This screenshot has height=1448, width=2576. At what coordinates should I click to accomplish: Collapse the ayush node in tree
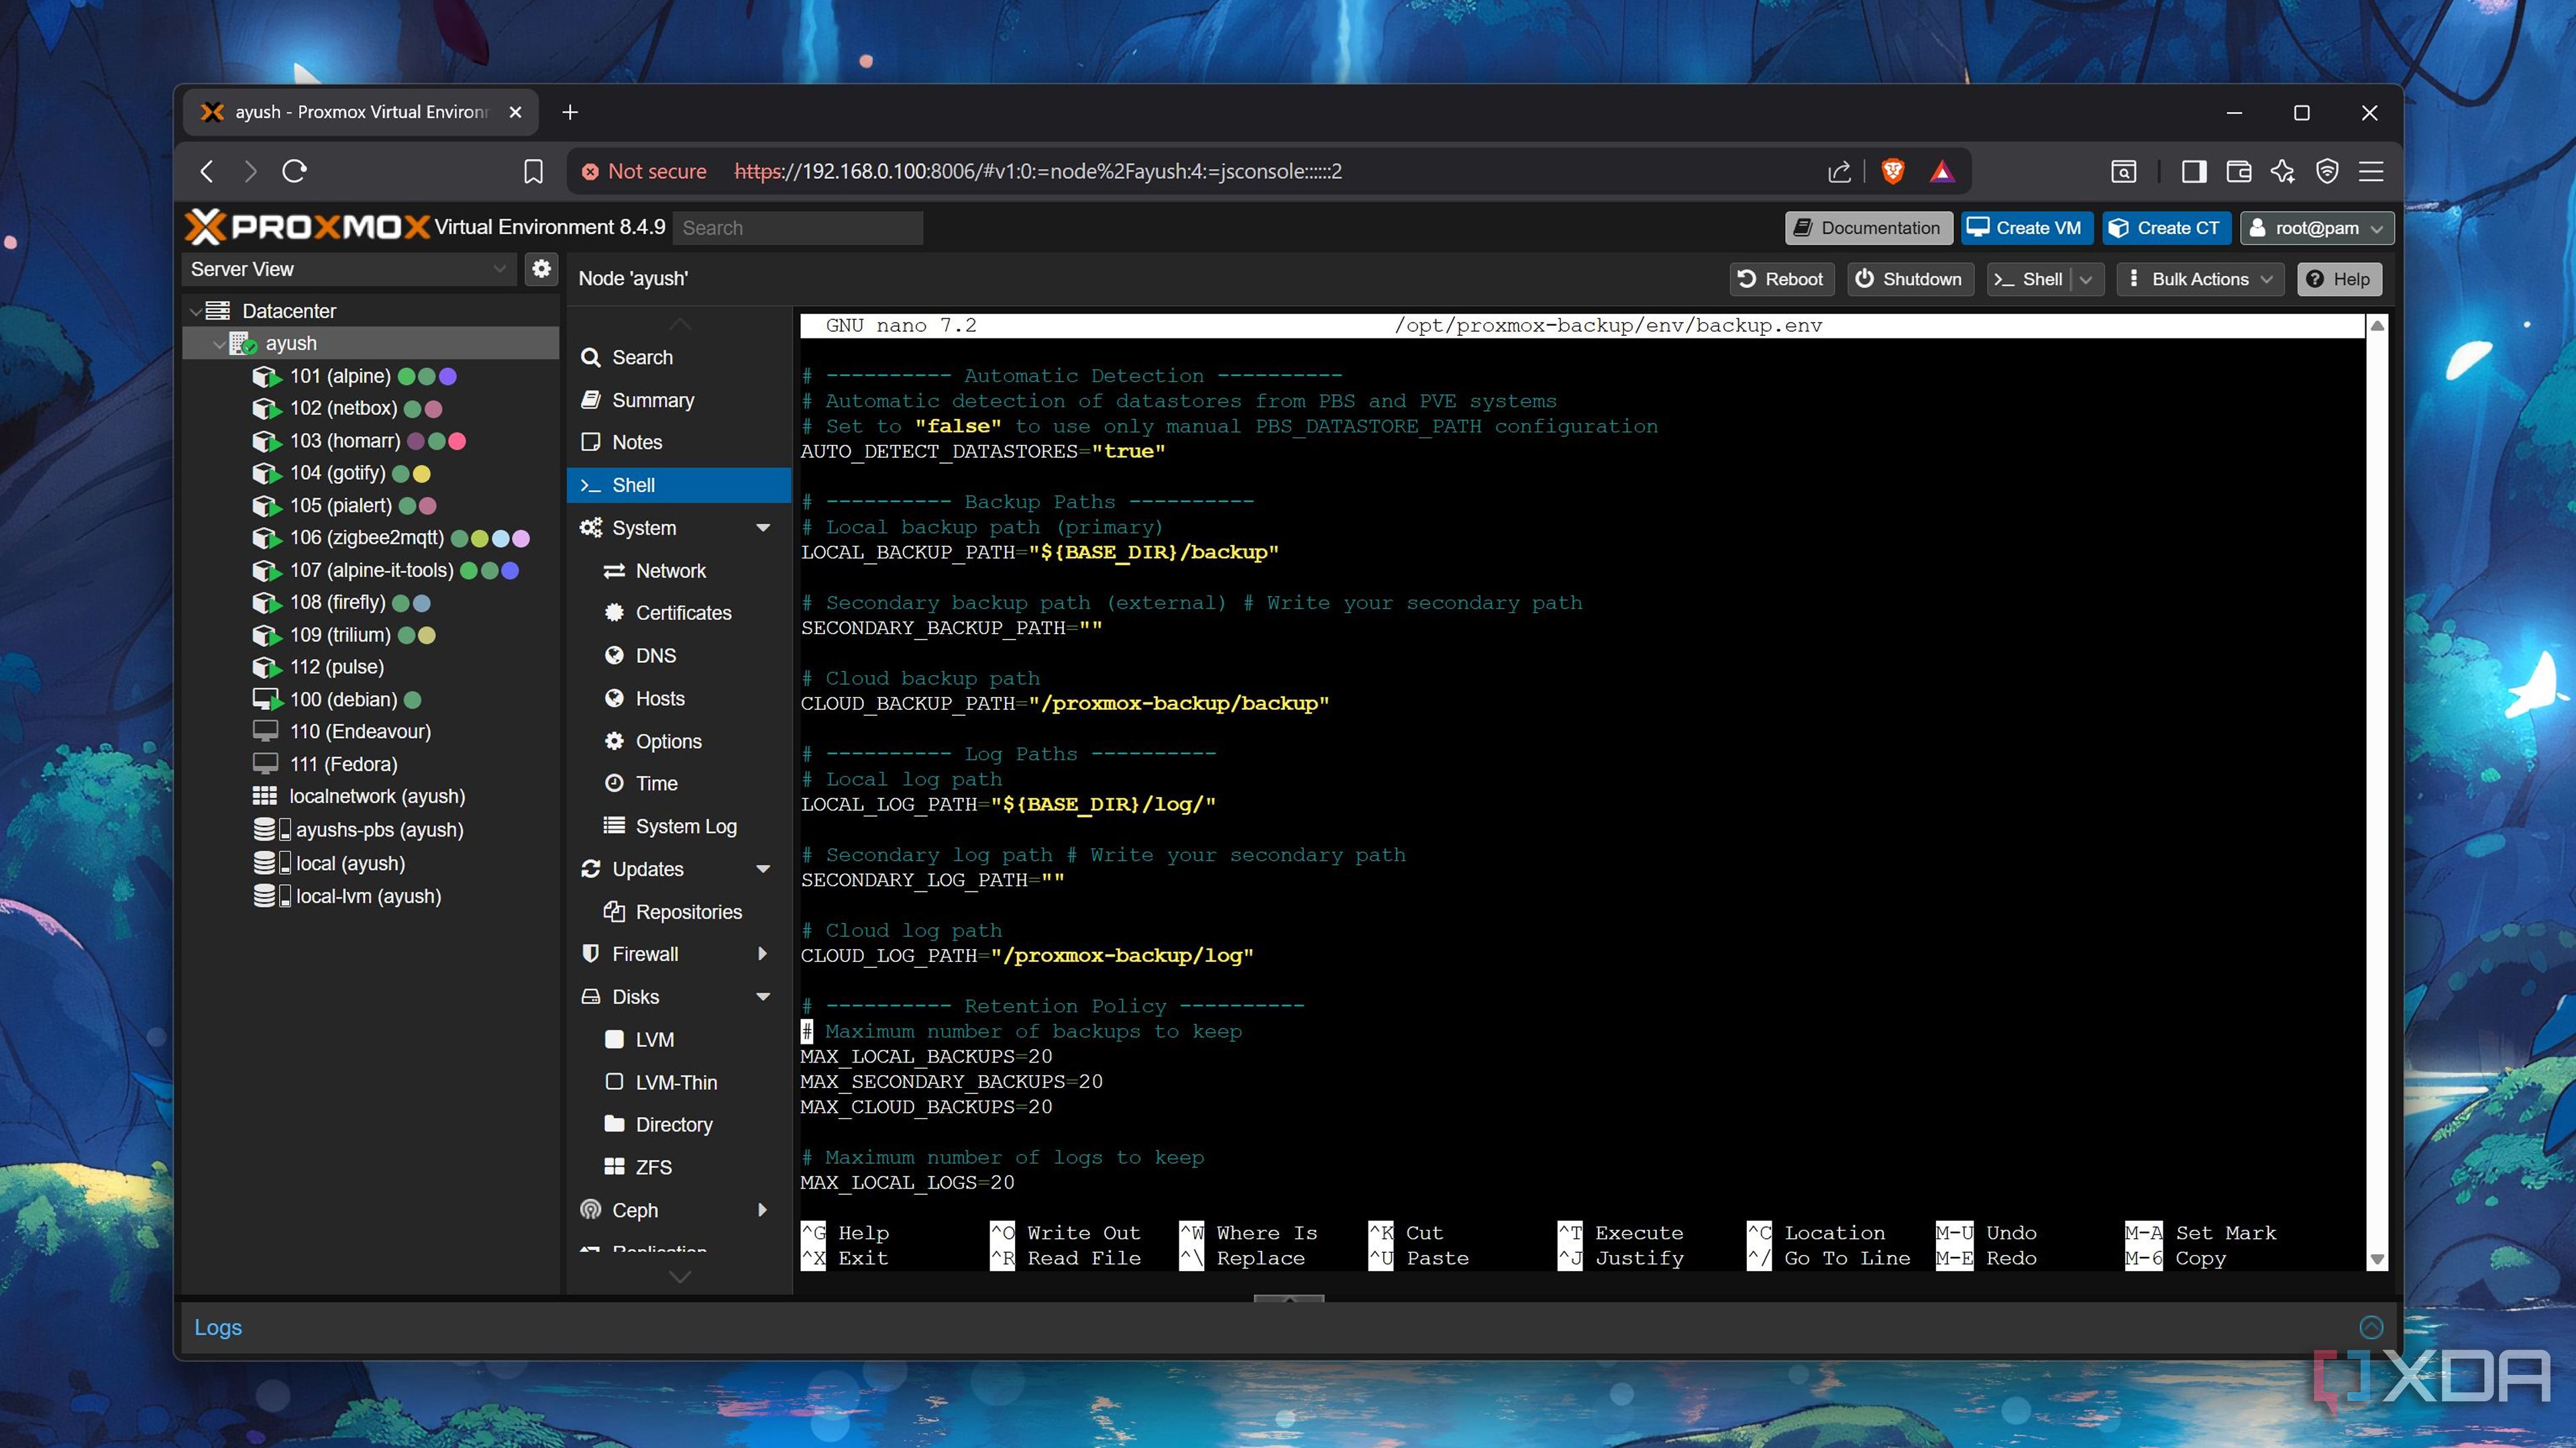point(219,344)
